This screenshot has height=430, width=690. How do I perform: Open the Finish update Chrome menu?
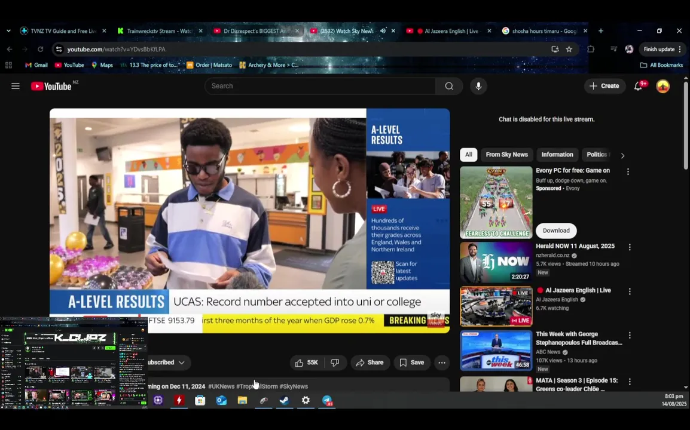pos(662,49)
